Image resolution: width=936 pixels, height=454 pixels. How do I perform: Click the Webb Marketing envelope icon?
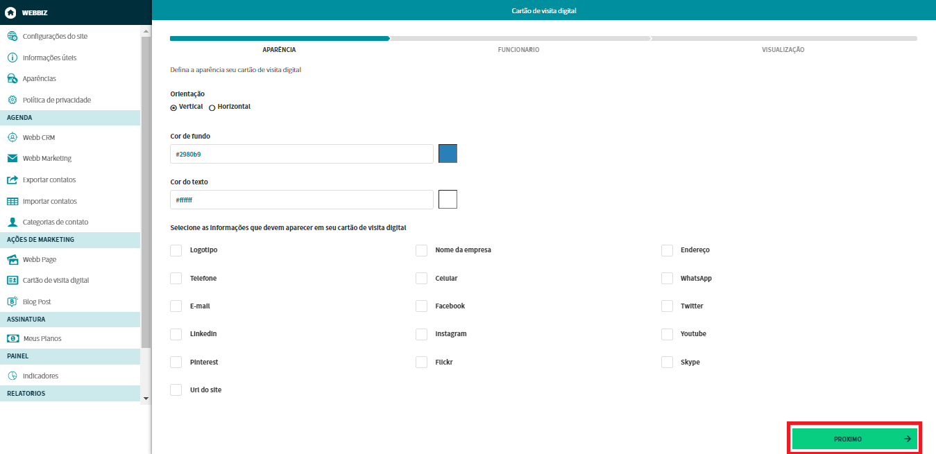tap(12, 158)
